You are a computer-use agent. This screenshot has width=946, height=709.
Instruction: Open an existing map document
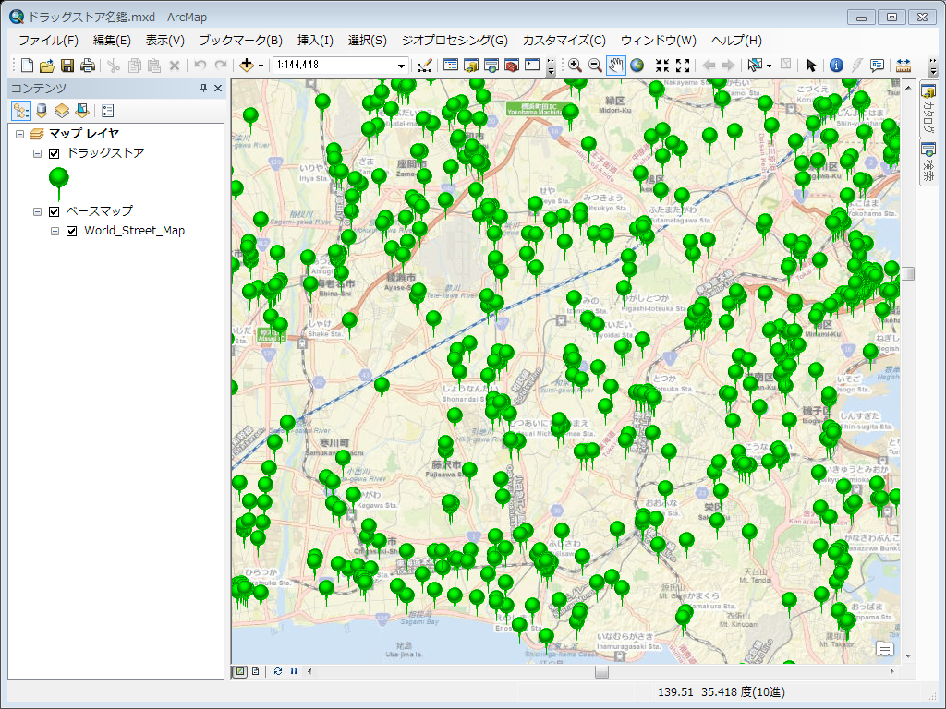coord(47,66)
